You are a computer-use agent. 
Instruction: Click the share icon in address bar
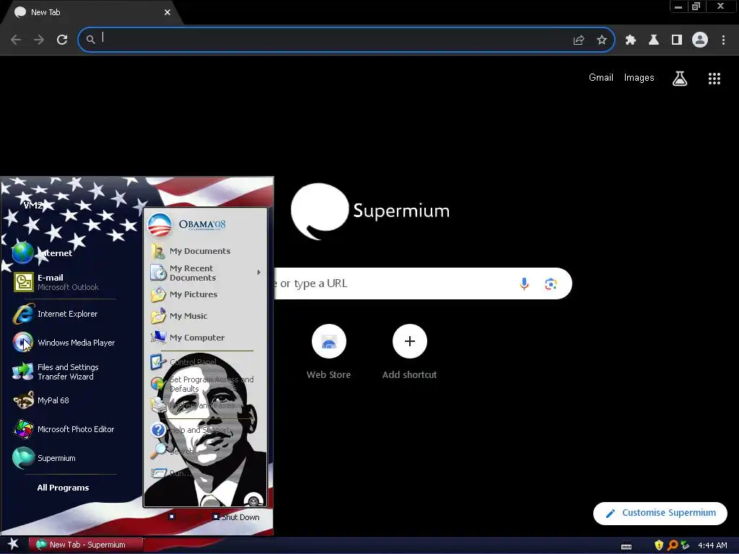coord(578,40)
